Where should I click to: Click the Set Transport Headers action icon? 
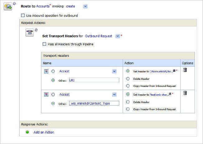30,33
